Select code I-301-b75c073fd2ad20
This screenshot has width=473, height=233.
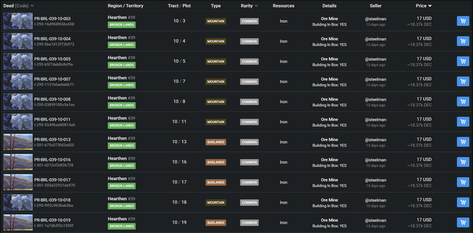coord(54,145)
